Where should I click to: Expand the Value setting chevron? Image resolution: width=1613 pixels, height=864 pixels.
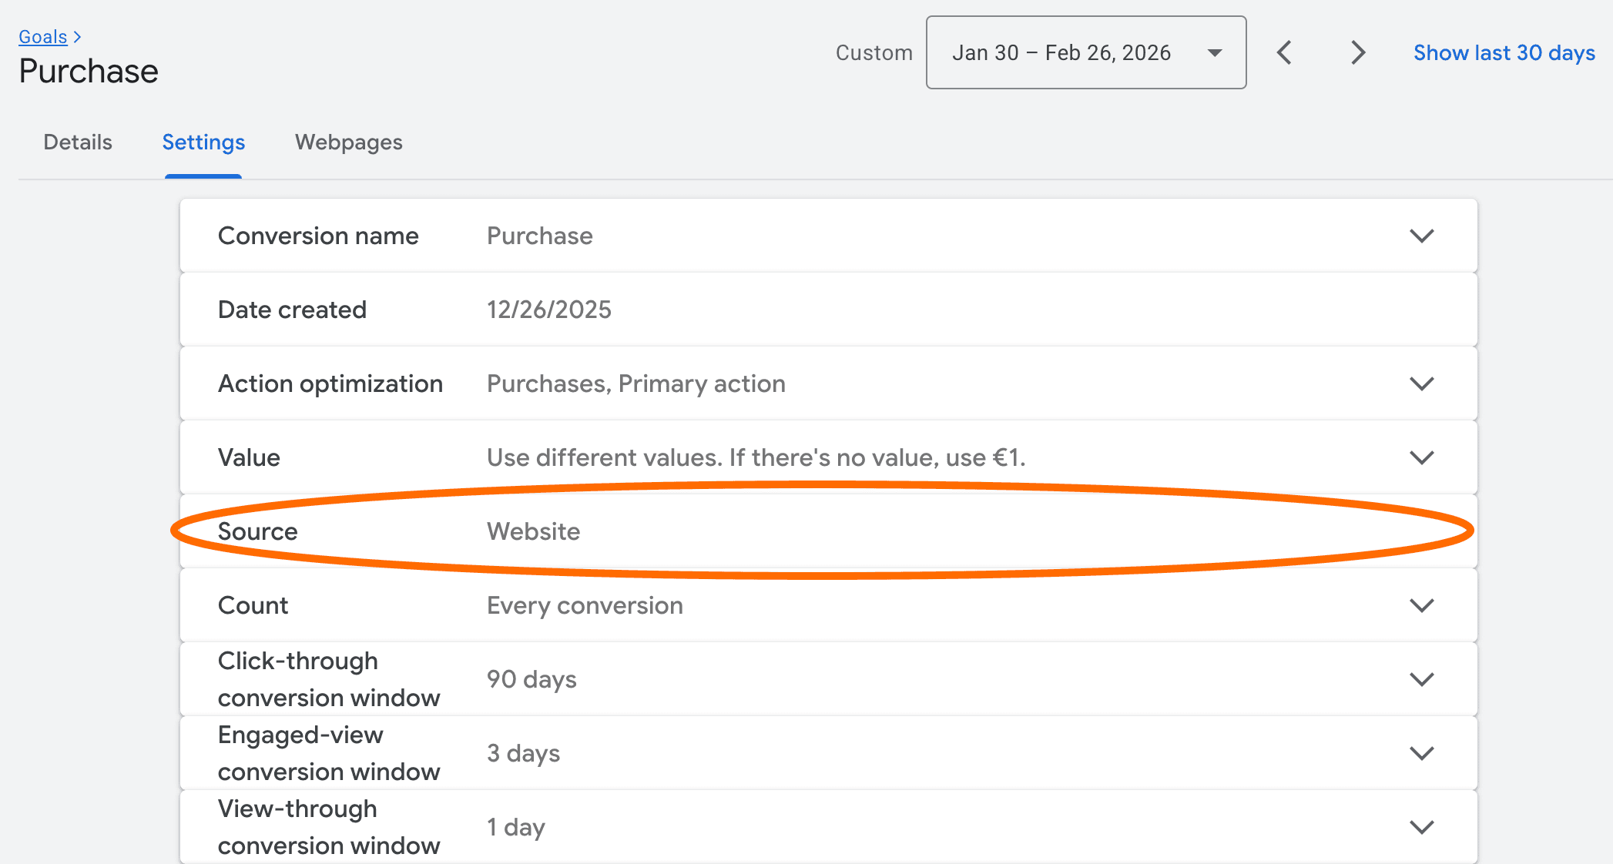[1421, 457]
